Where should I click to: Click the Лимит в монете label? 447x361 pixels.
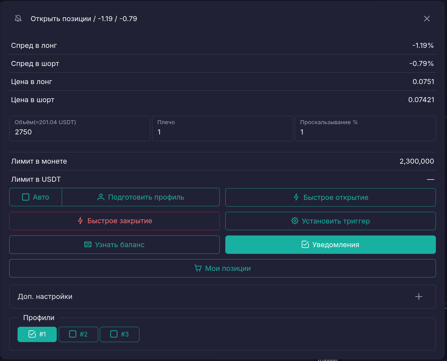click(x=39, y=161)
